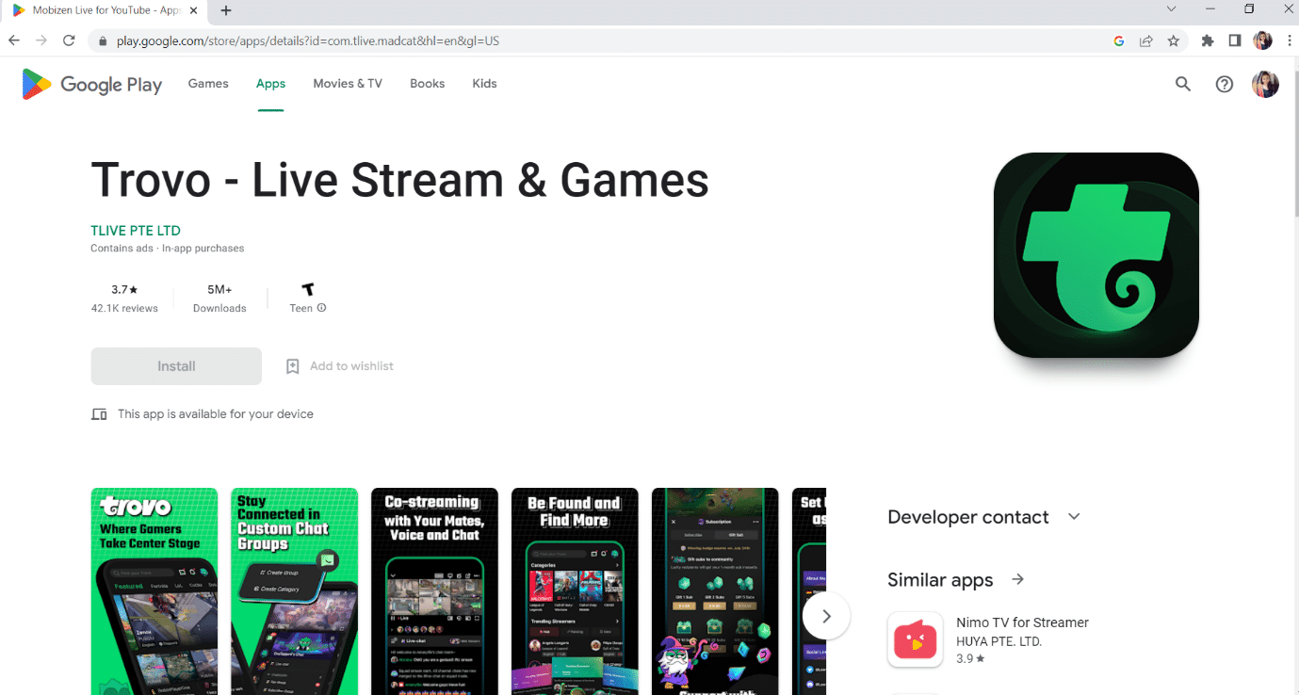Open the Subscription gift screenshot
The image size is (1299, 695).
pos(715,591)
